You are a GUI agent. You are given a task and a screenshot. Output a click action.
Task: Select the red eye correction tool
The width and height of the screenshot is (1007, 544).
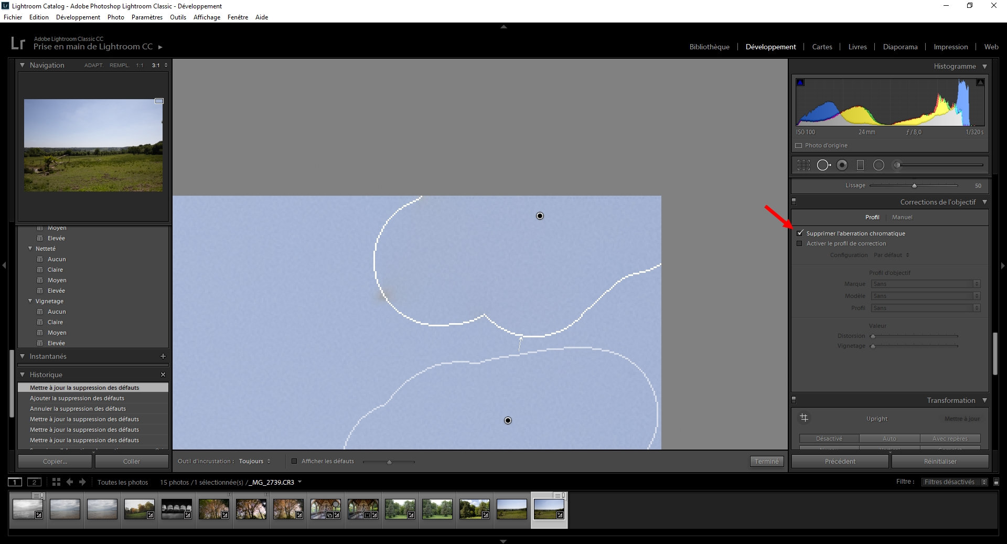[842, 165]
